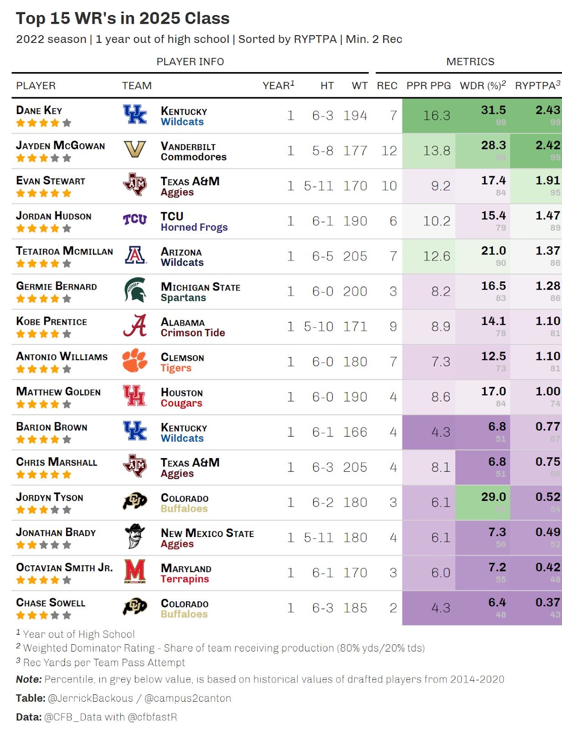Click Jordyn Tyson's Colorado Buffaloes logo
Screen dimensions: 562x730
(x=135, y=501)
